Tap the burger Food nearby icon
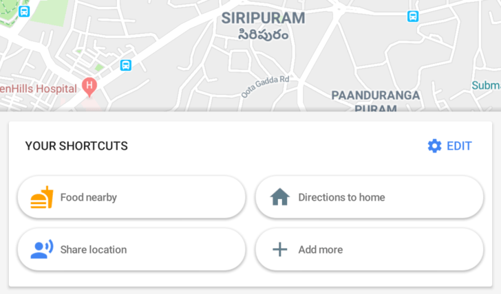 (41, 197)
